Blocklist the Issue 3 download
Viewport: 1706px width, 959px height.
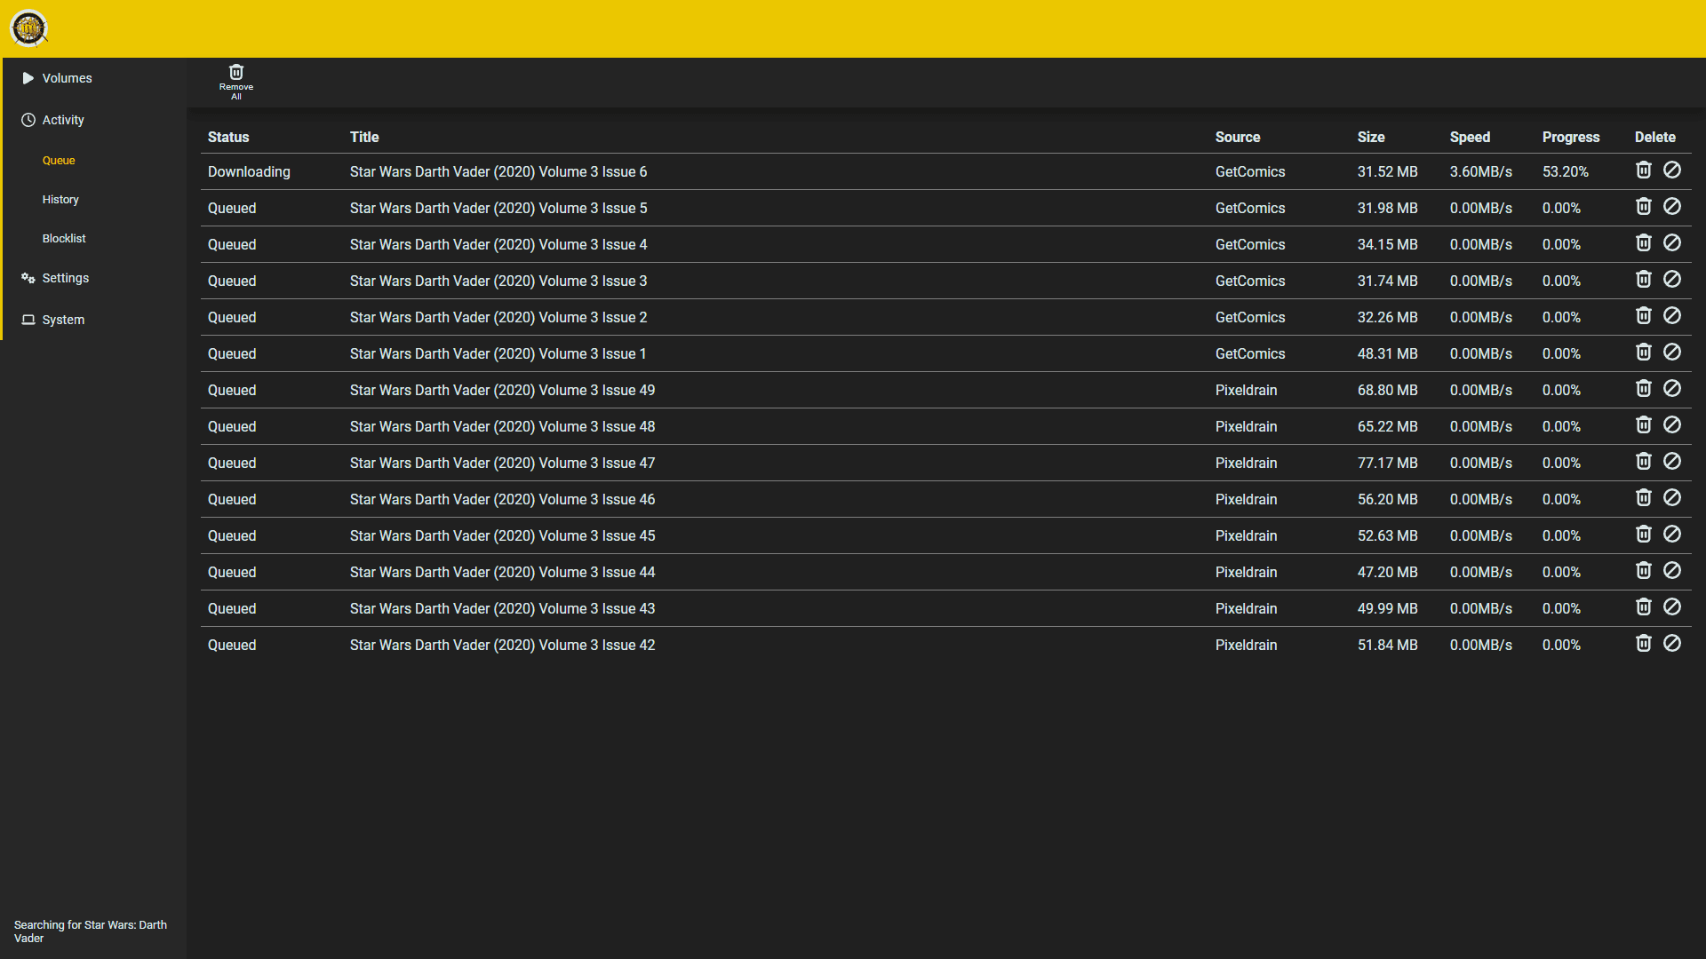click(1671, 280)
